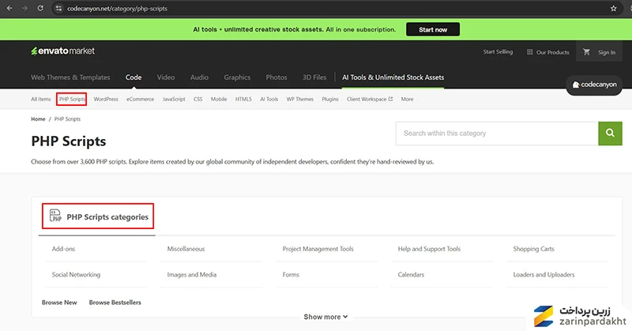Image resolution: width=632 pixels, height=331 pixels.
Task: Select the Audio menu item
Action: point(199,77)
